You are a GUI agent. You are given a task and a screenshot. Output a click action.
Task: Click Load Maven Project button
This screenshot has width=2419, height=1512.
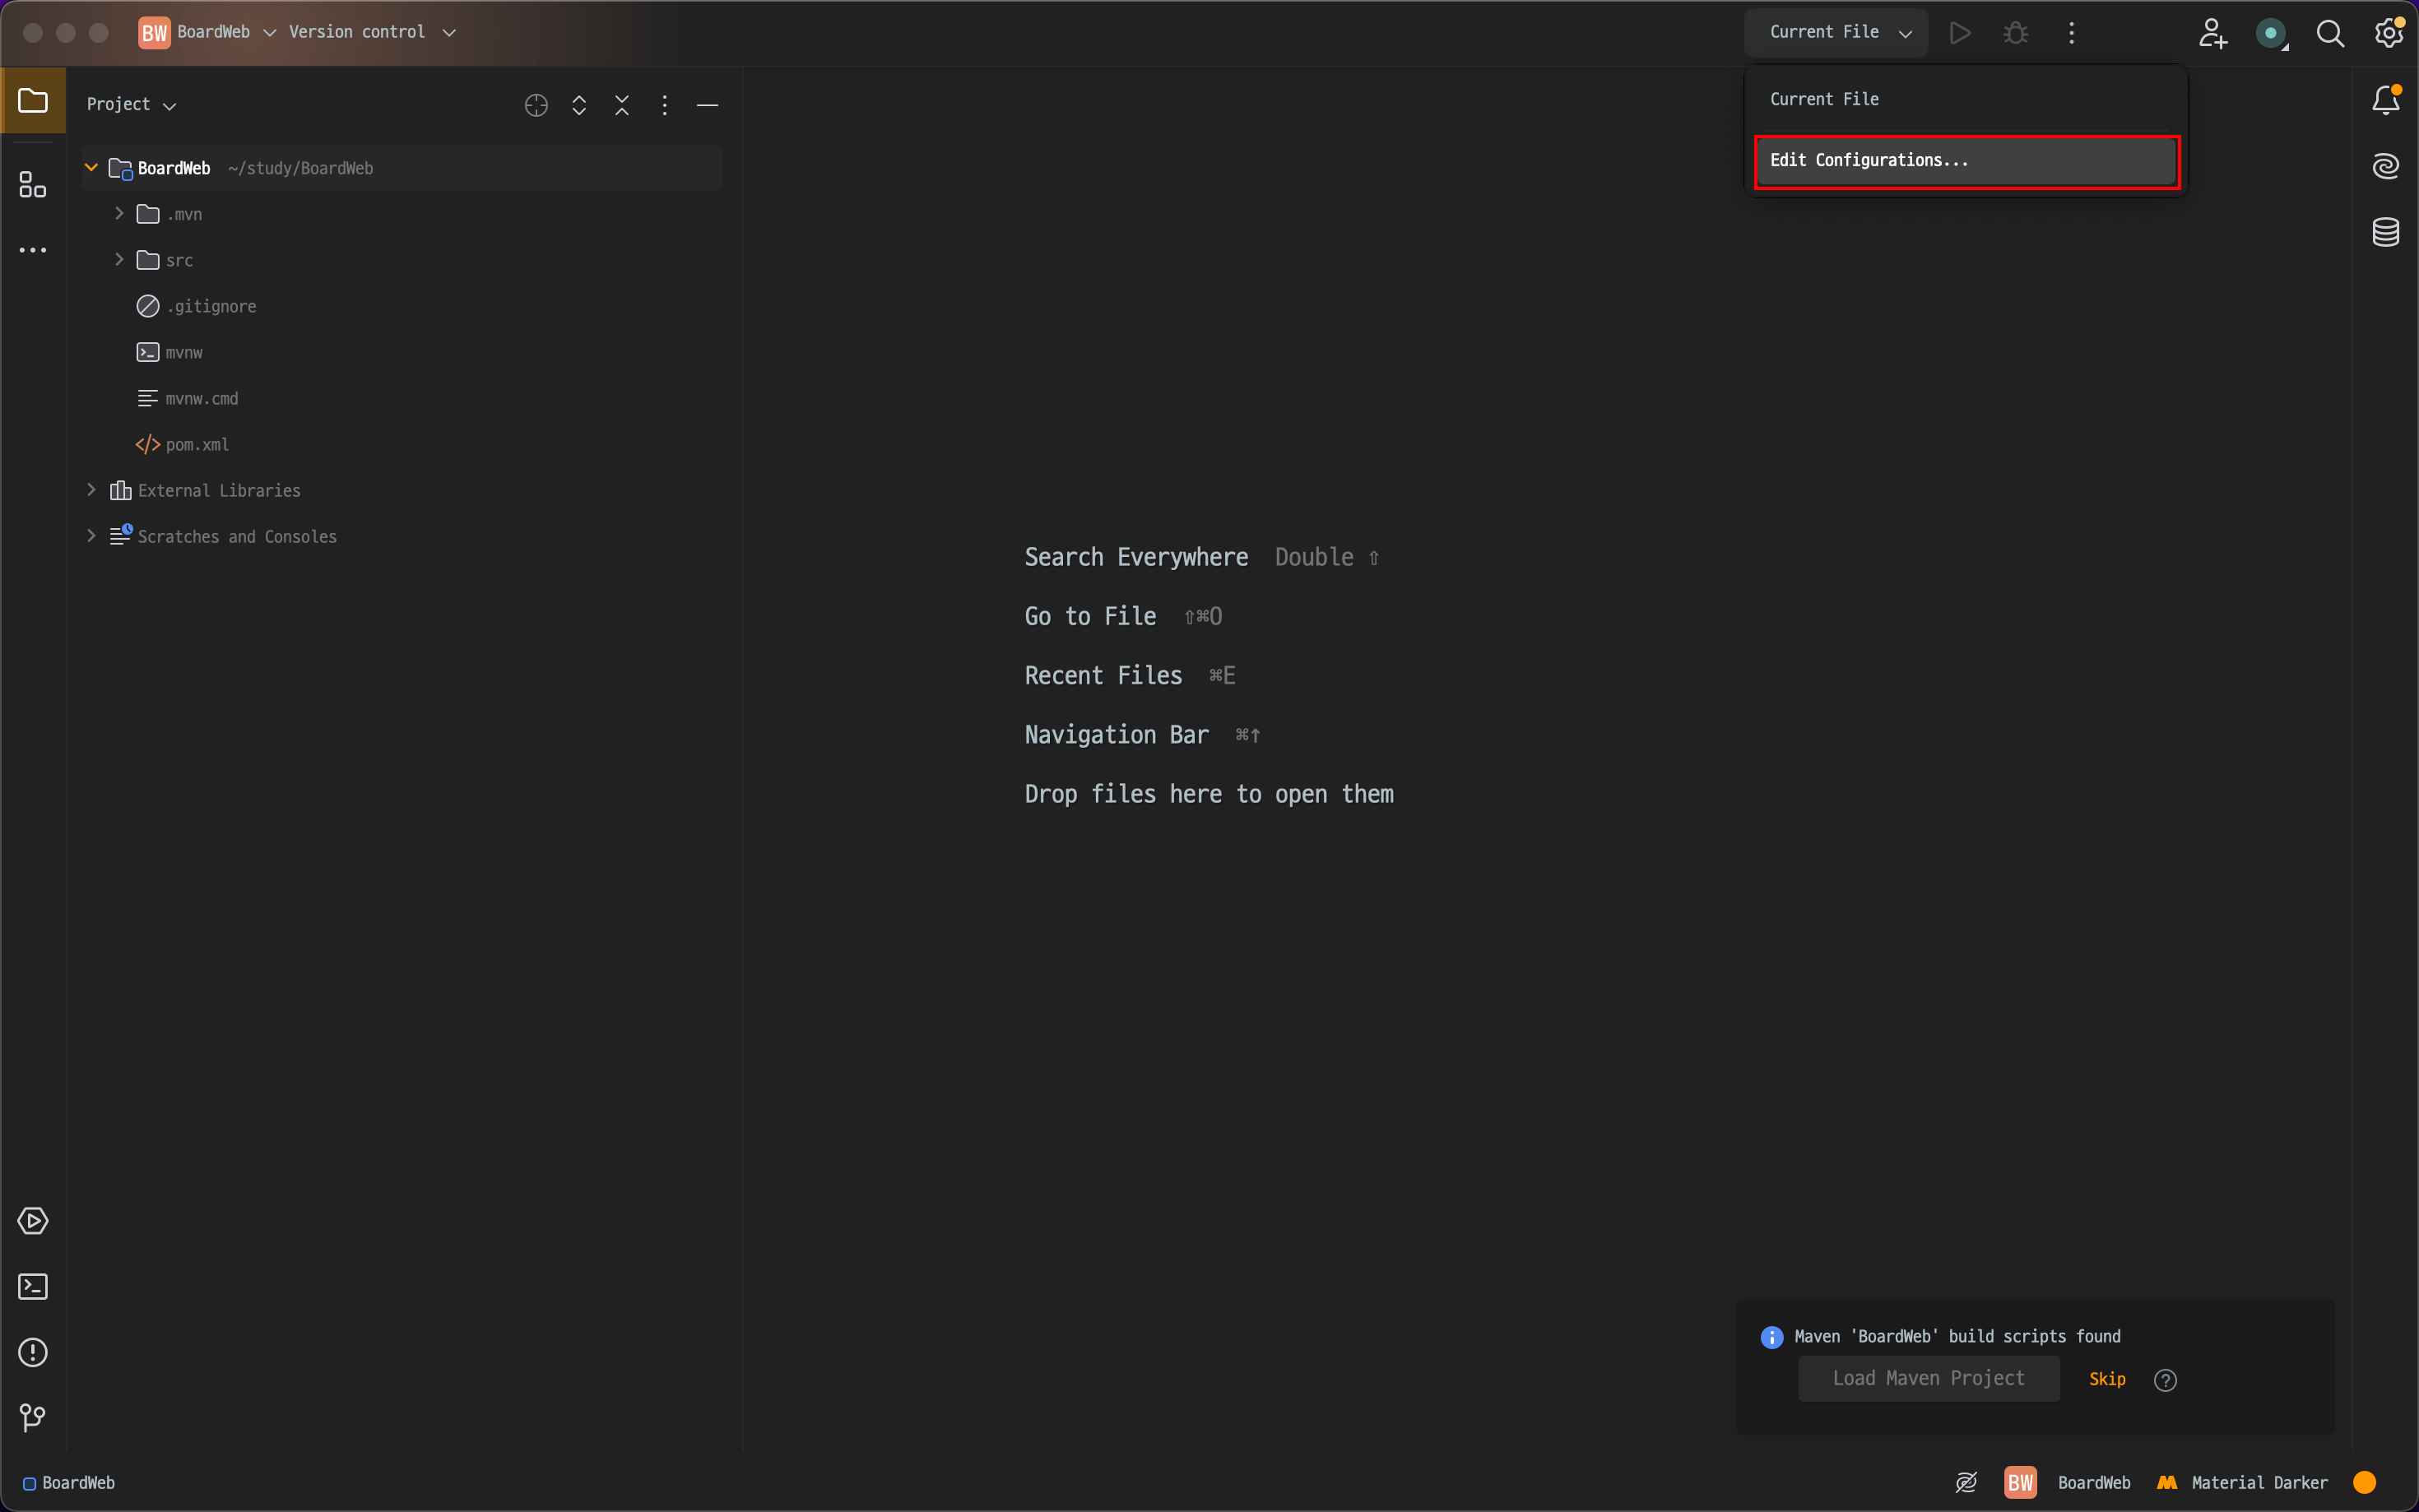pyautogui.click(x=1928, y=1379)
